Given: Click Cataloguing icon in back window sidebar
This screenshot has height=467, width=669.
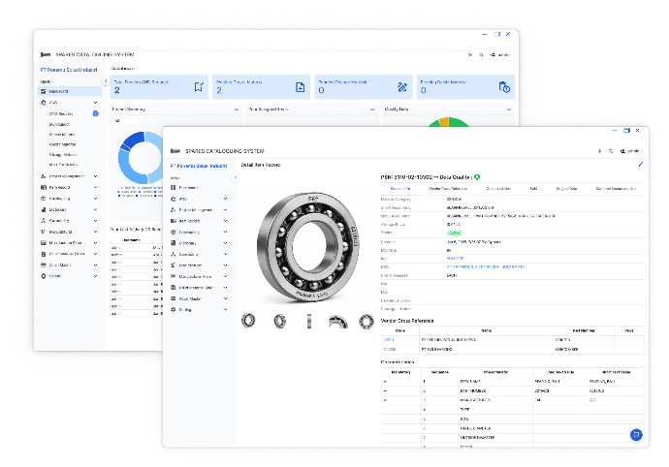Looking at the screenshot, I should [x=43, y=199].
